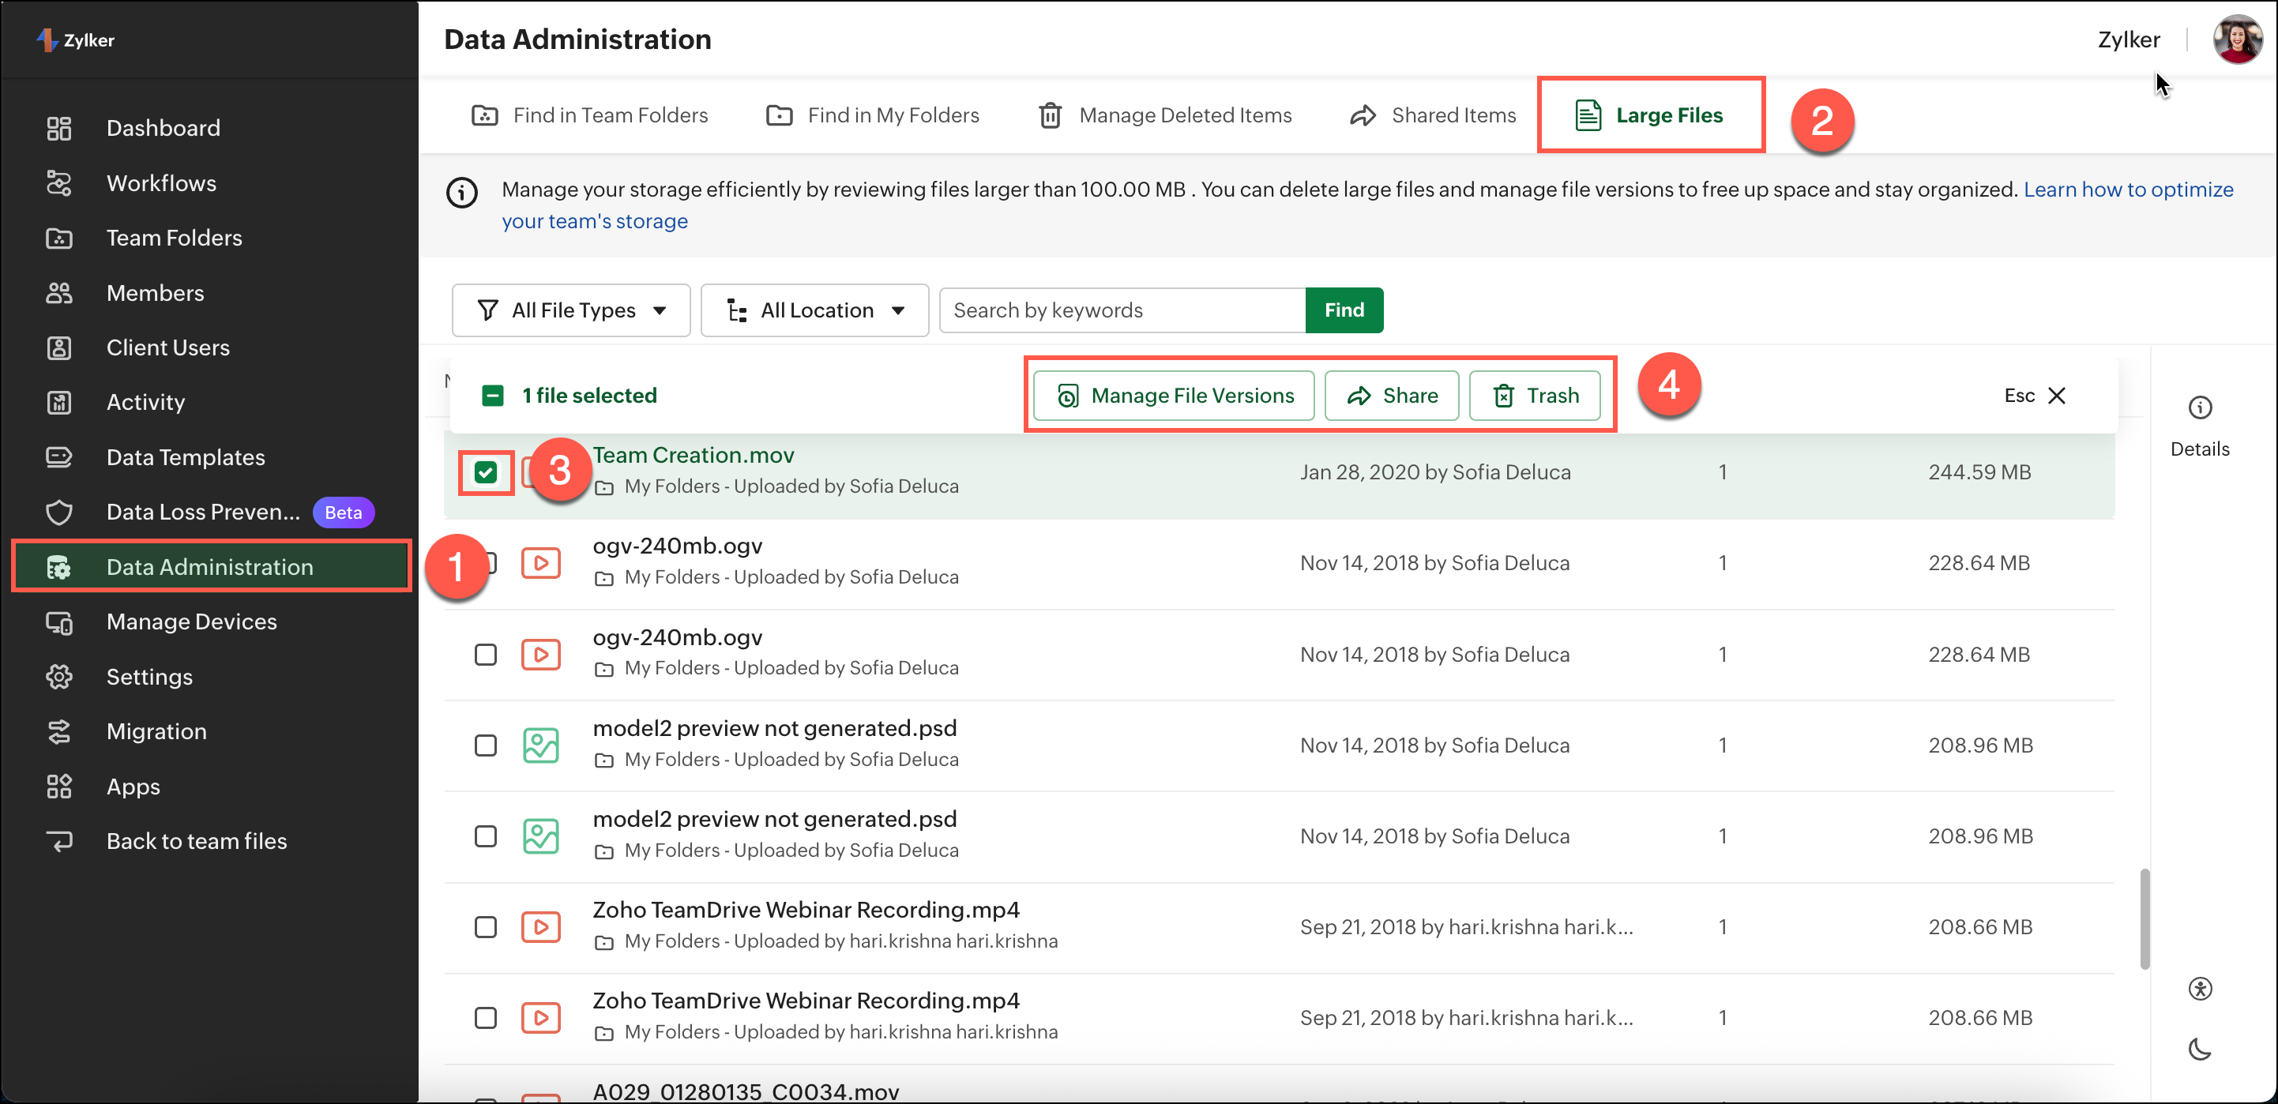Screen dimensions: 2278x1104
Task: Click the info icon beside storage message
Action: click(461, 193)
